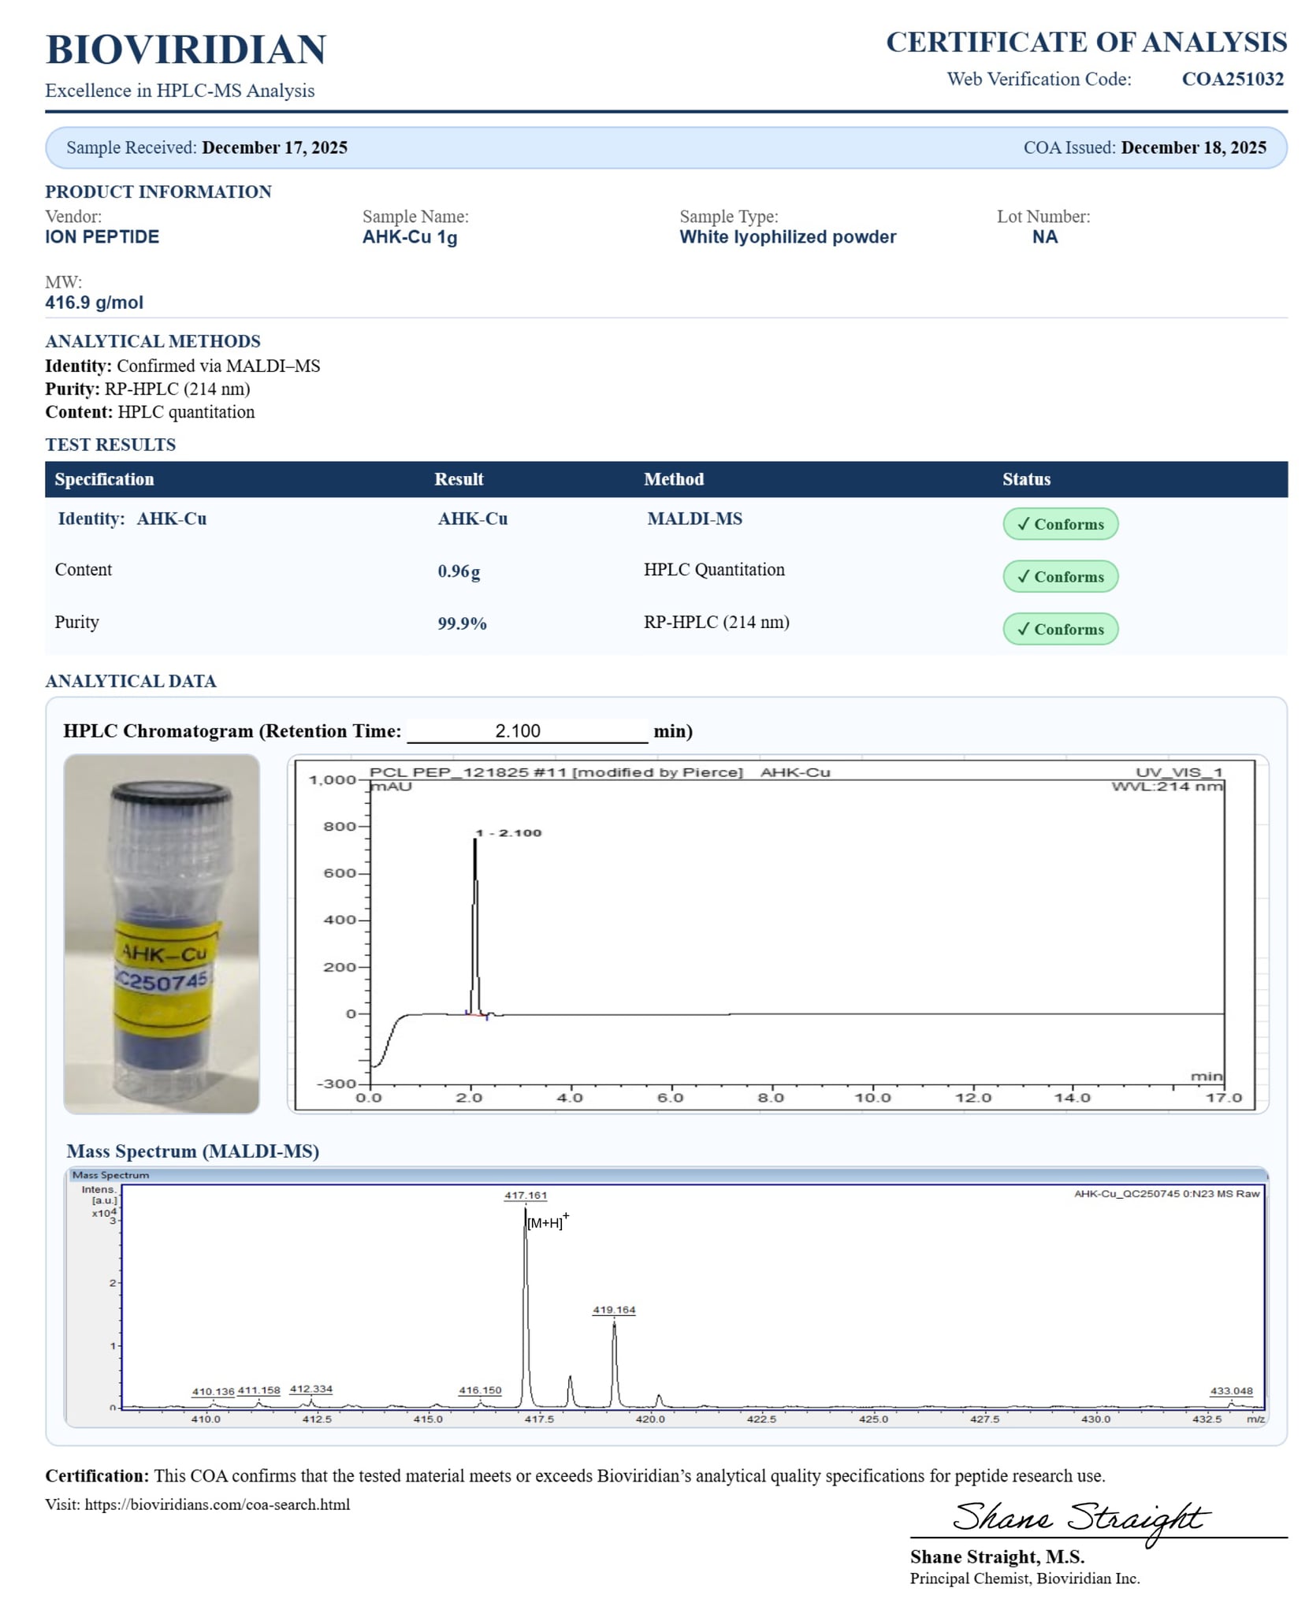Screen dimensions: 1309x1614
Task: Click the Conforms badge in Identity row
Action: click(x=1059, y=524)
